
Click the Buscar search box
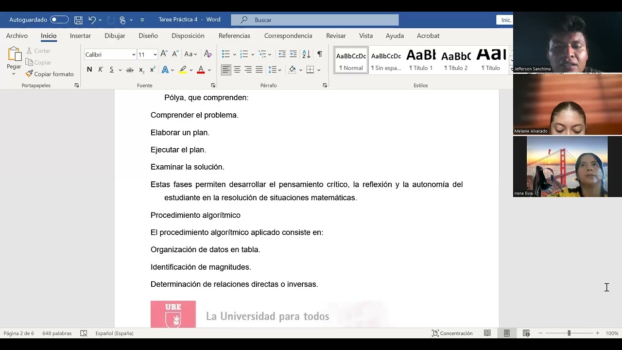click(315, 20)
